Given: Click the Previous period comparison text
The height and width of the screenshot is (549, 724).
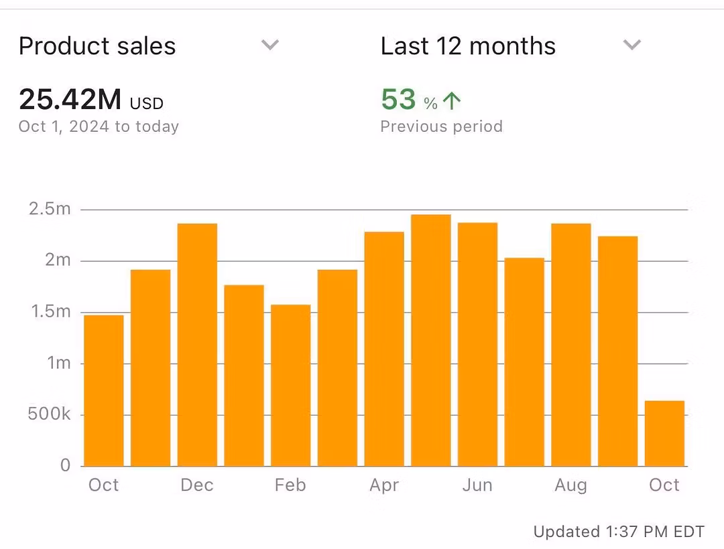Looking at the screenshot, I should pos(441,127).
